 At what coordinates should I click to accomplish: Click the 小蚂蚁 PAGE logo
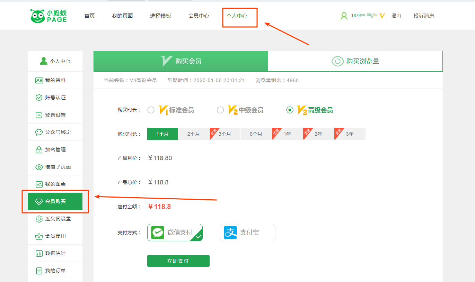[x=49, y=16]
